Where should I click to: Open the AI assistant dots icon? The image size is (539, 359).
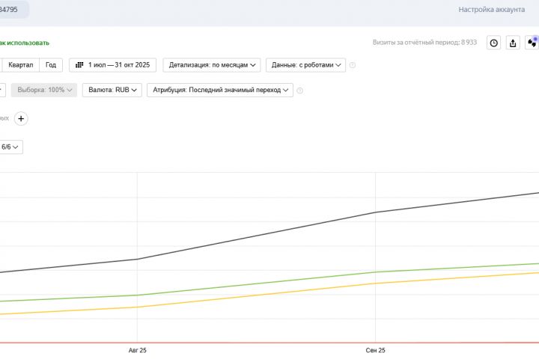[x=532, y=43]
